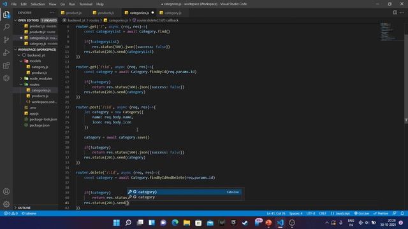Image resolution: width=408 pixels, height=229 pixels.
Task: Select 'category)' autocomplete suggestion
Action: (184, 192)
